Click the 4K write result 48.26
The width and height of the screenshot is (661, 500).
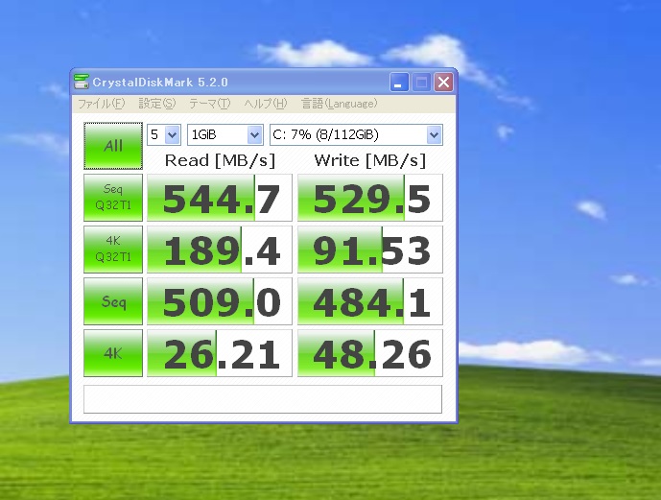(370, 353)
